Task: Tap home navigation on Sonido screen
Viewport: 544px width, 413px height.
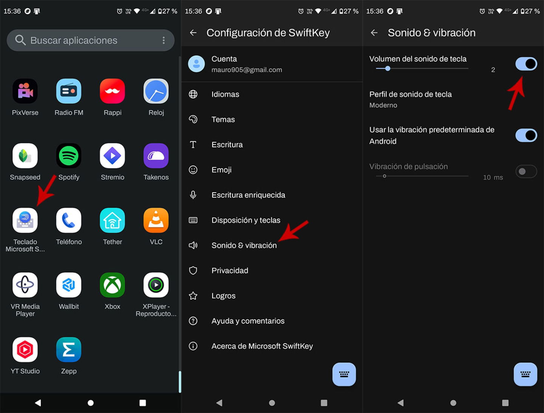Action: click(453, 403)
